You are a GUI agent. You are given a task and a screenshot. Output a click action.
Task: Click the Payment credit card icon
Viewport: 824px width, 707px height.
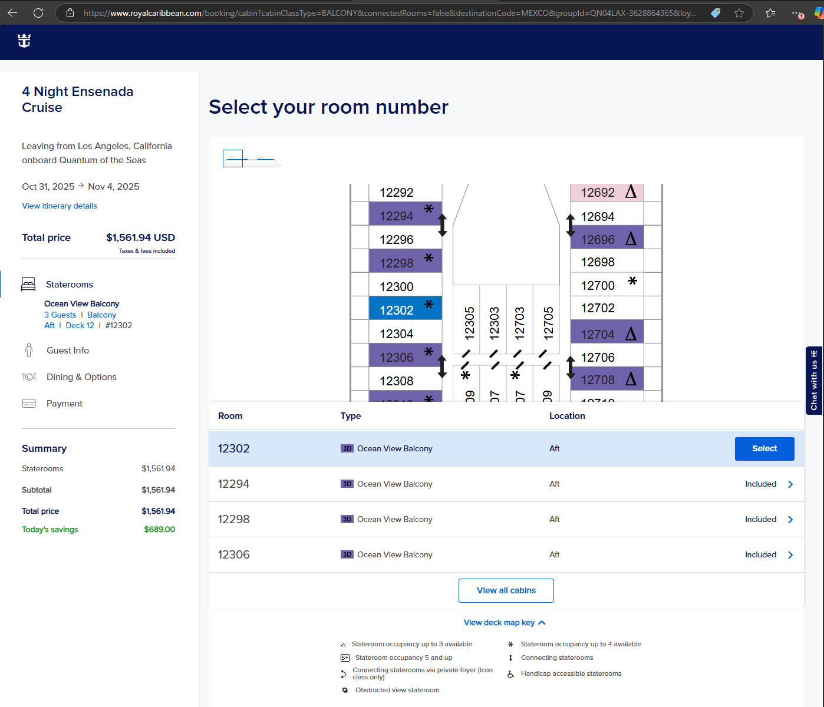click(x=29, y=404)
